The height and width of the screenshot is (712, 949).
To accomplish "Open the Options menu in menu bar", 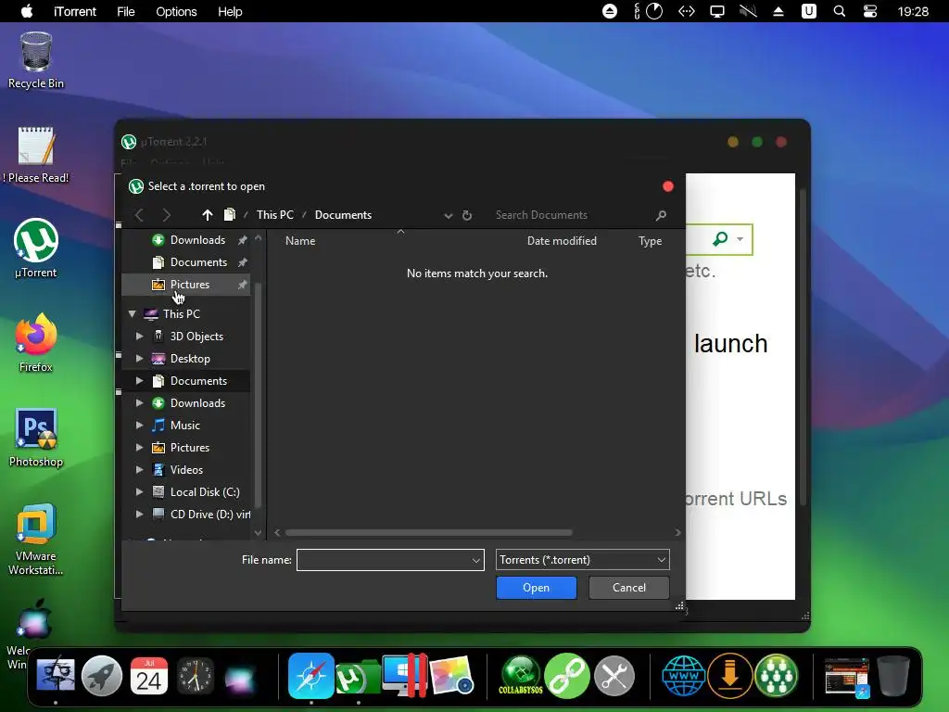I will click(176, 11).
